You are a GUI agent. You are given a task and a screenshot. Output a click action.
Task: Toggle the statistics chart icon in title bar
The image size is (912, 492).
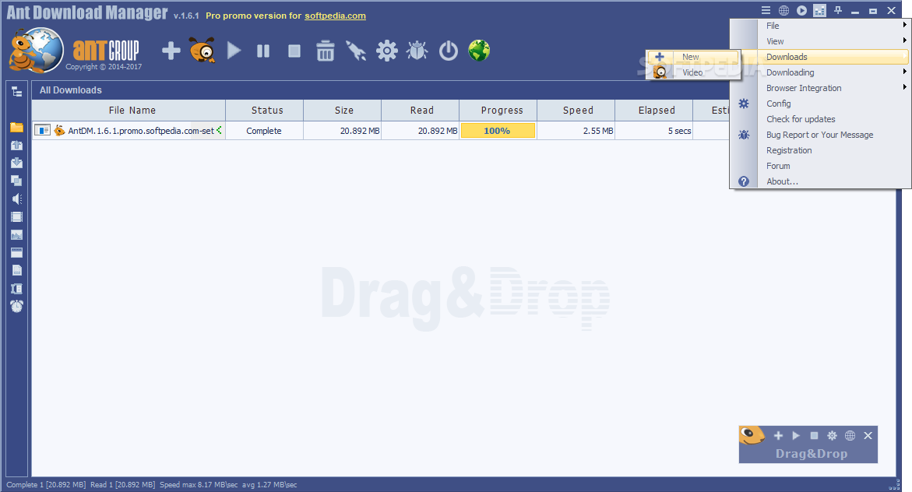[819, 10]
